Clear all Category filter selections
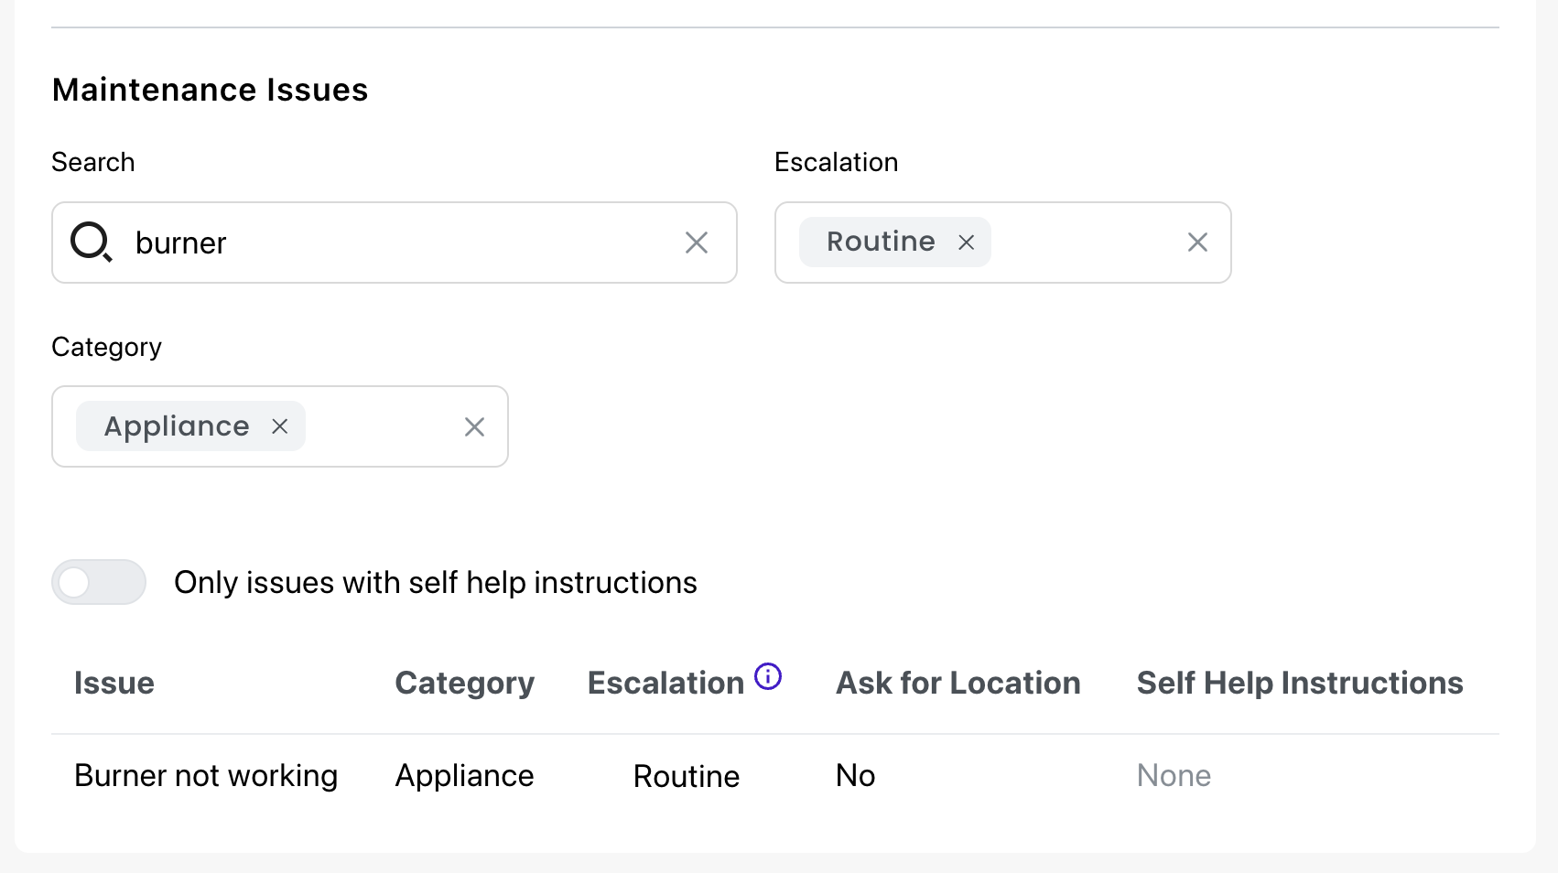Screen dimensions: 1558x873 click(474, 427)
